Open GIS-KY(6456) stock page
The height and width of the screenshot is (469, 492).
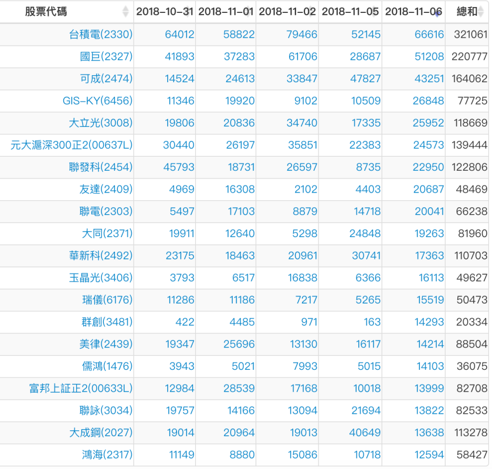point(97,101)
